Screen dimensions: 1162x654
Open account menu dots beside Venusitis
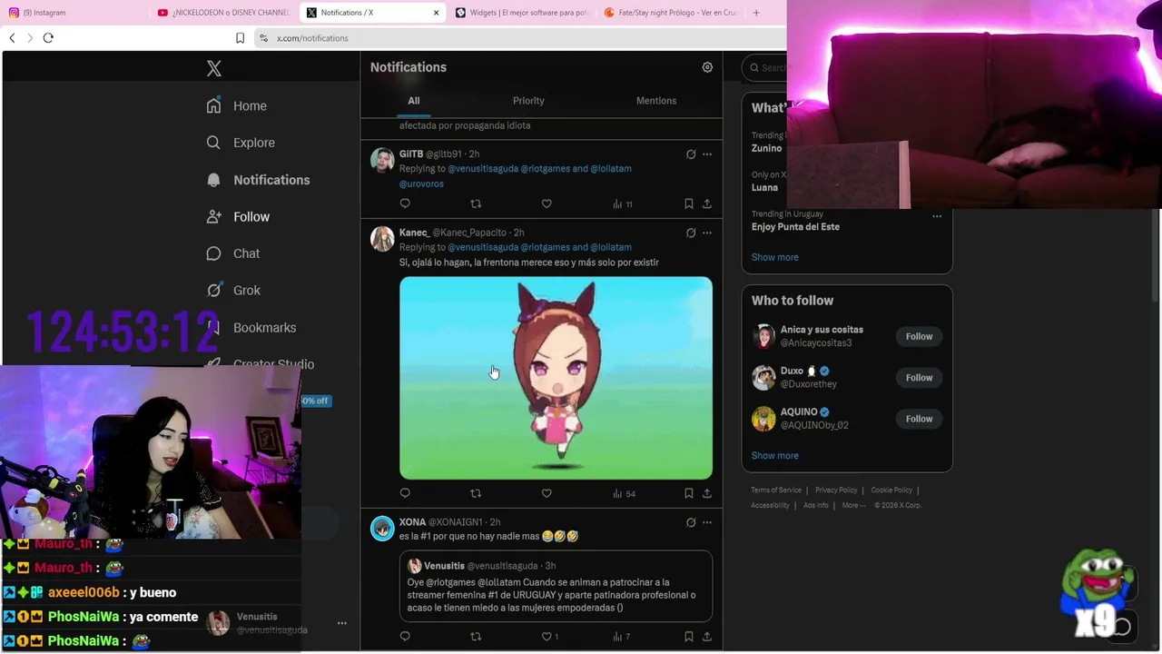coord(342,623)
